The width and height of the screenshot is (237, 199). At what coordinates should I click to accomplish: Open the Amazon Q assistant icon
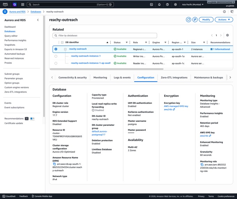point(15,5)
